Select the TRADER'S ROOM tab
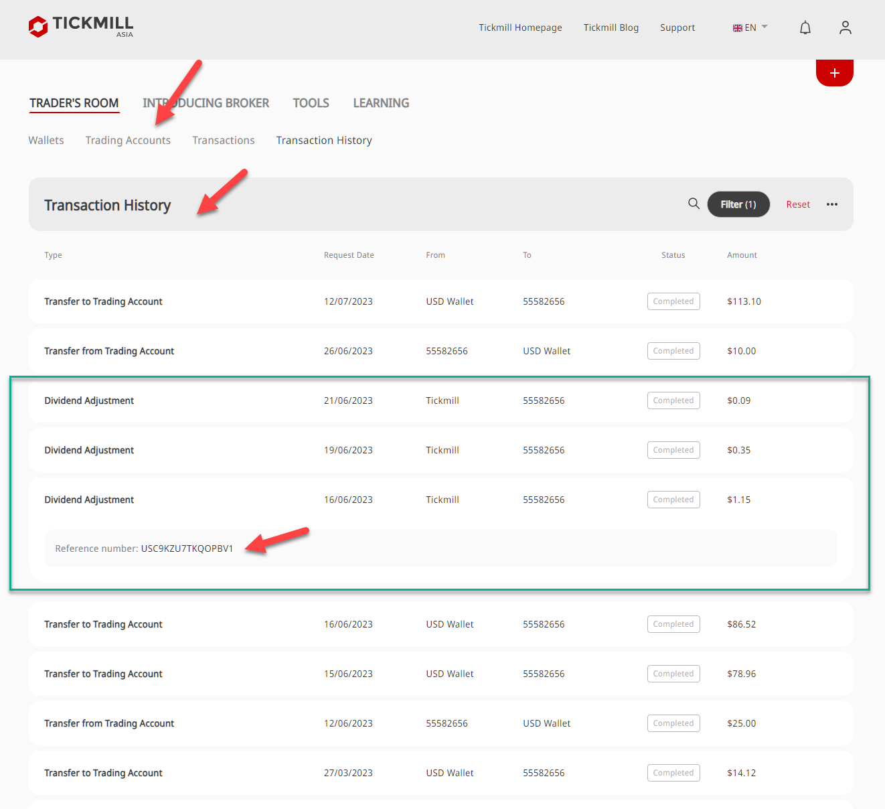This screenshot has width=885, height=809. coord(74,103)
